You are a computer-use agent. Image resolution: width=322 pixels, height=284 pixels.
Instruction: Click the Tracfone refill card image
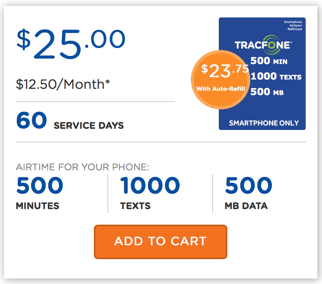(262, 73)
